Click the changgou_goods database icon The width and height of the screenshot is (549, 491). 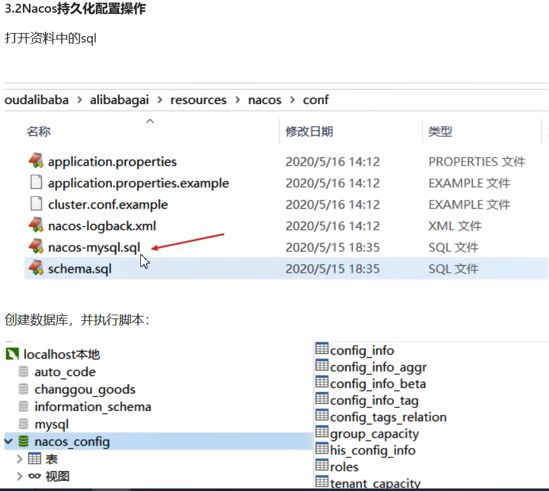point(23,389)
